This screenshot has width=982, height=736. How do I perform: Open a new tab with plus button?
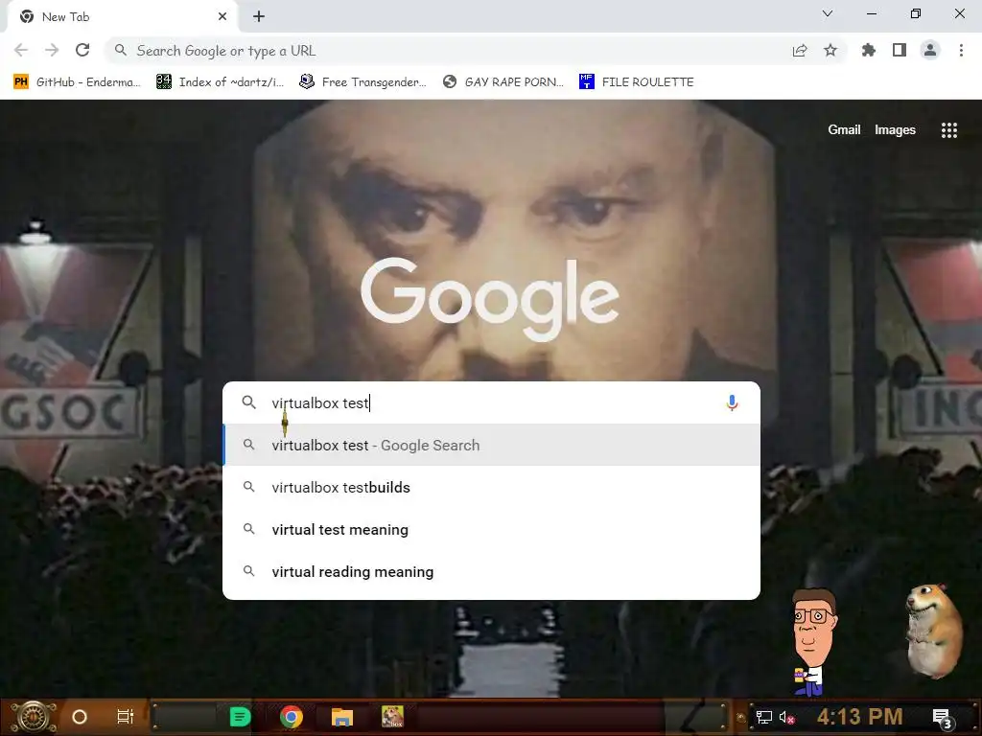click(259, 17)
